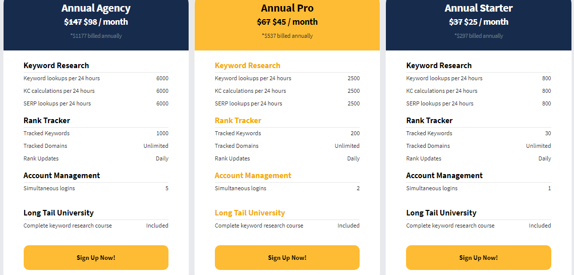Select the Annual Pro plan title
574x275 pixels.
[x=287, y=9]
